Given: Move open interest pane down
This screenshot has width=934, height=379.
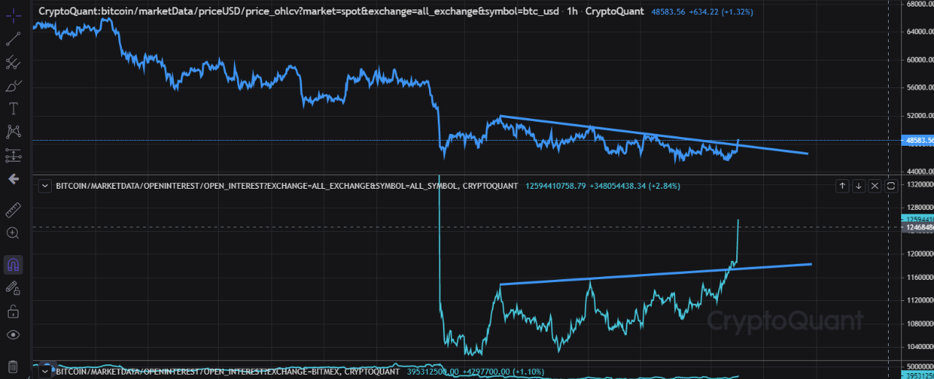Looking at the screenshot, I should [x=859, y=187].
